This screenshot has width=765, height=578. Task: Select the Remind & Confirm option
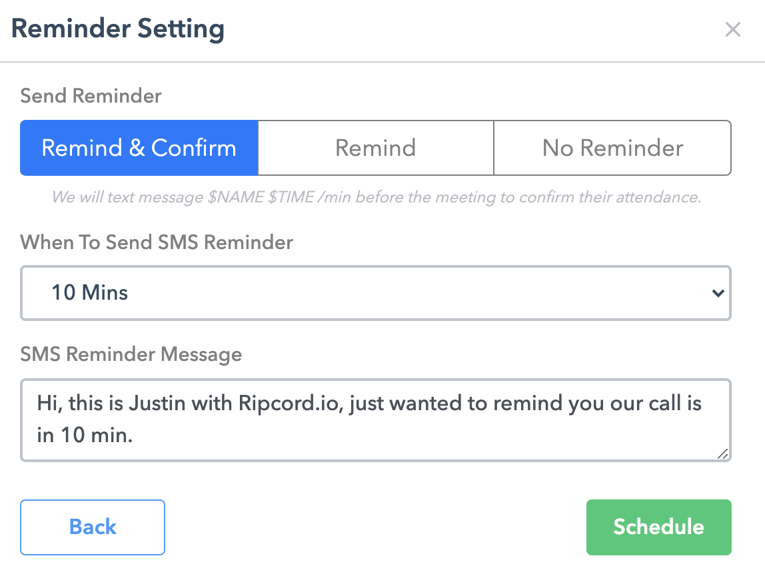coord(139,148)
